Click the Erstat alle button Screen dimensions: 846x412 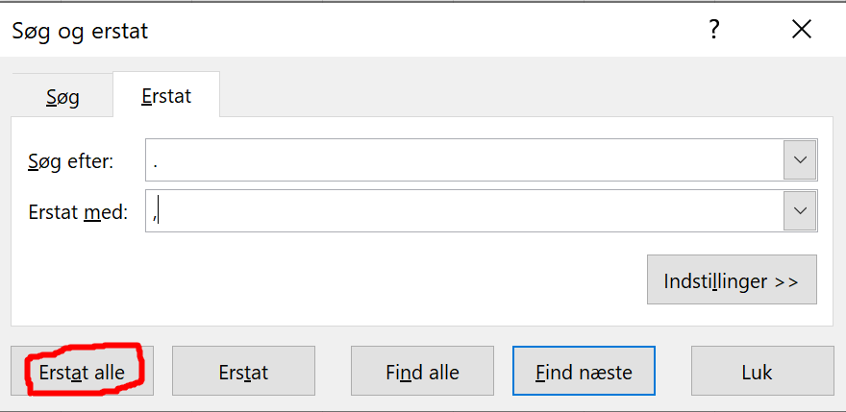[x=82, y=371]
